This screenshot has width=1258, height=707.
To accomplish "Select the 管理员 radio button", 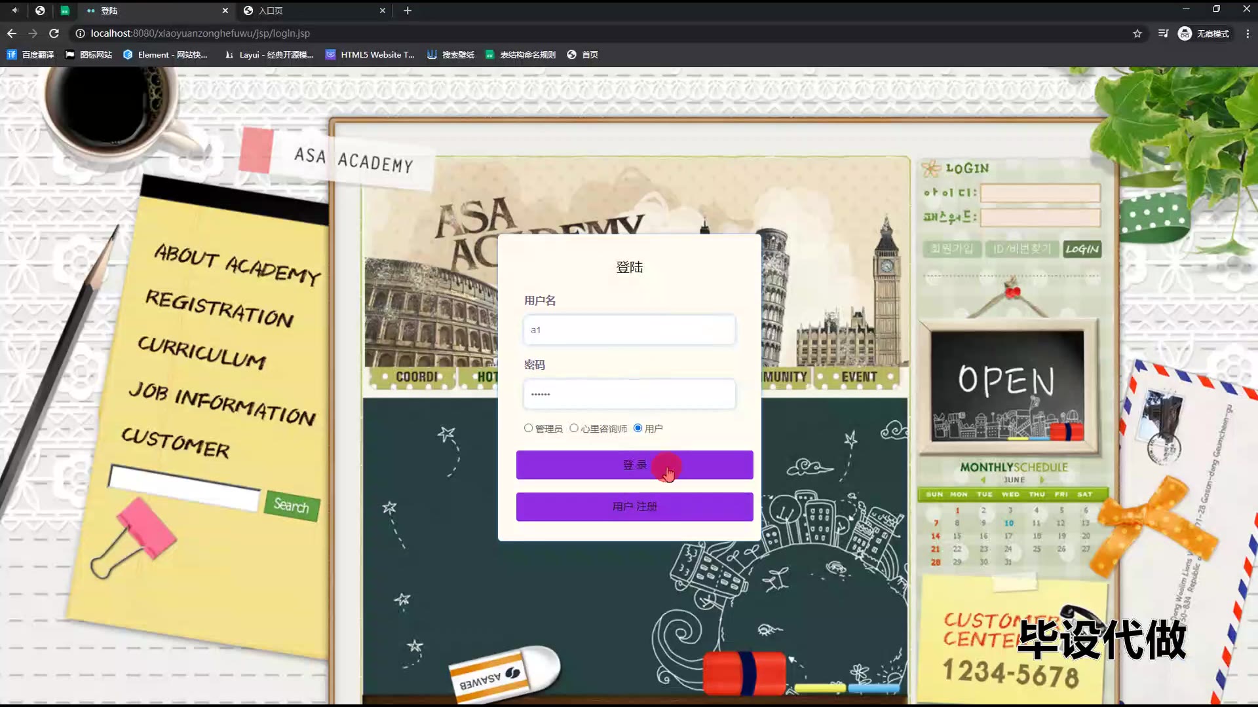I will pos(528,428).
